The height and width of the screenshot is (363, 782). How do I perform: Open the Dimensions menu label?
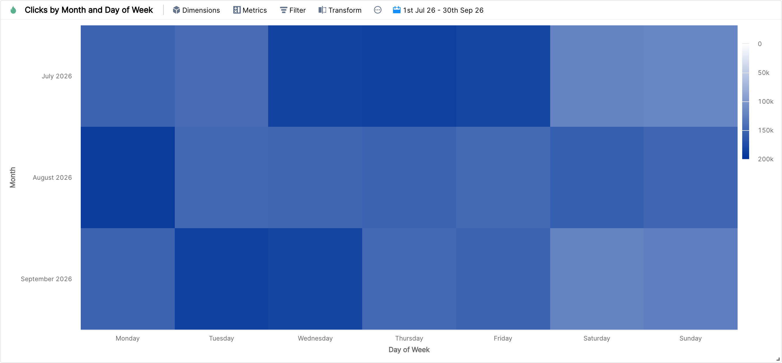201,10
